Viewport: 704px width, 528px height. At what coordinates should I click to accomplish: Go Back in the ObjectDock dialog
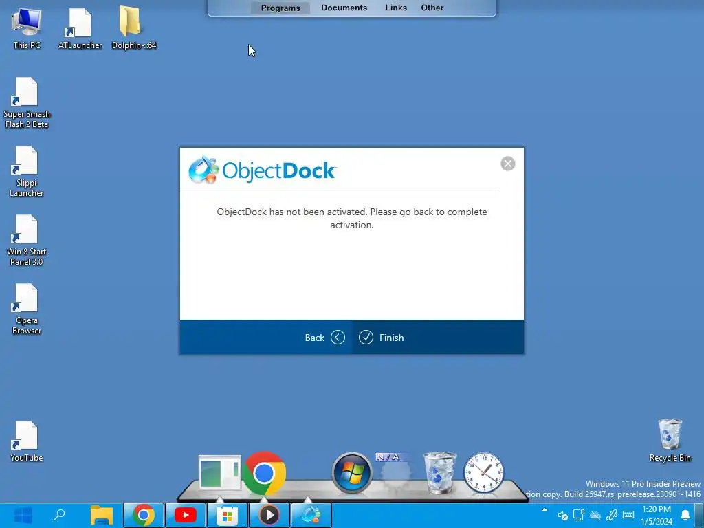click(324, 337)
